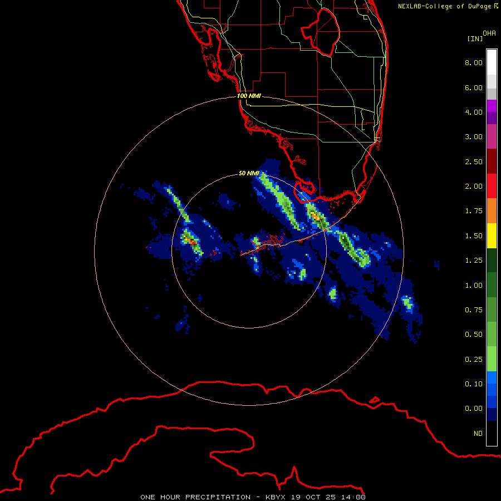Click the orange legend swatch beside 1.75

(x=492, y=211)
